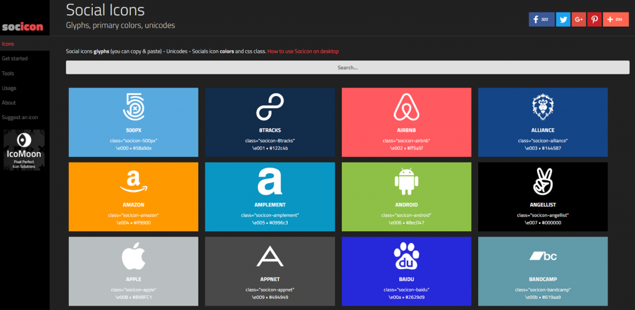This screenshot has height=310, width=635.
Task: Open the Usage sidebar item
Action: [9, 88]
